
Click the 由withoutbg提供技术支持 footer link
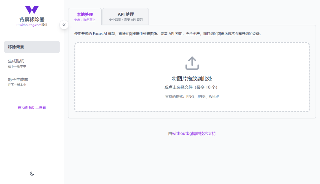coord(192,133)
